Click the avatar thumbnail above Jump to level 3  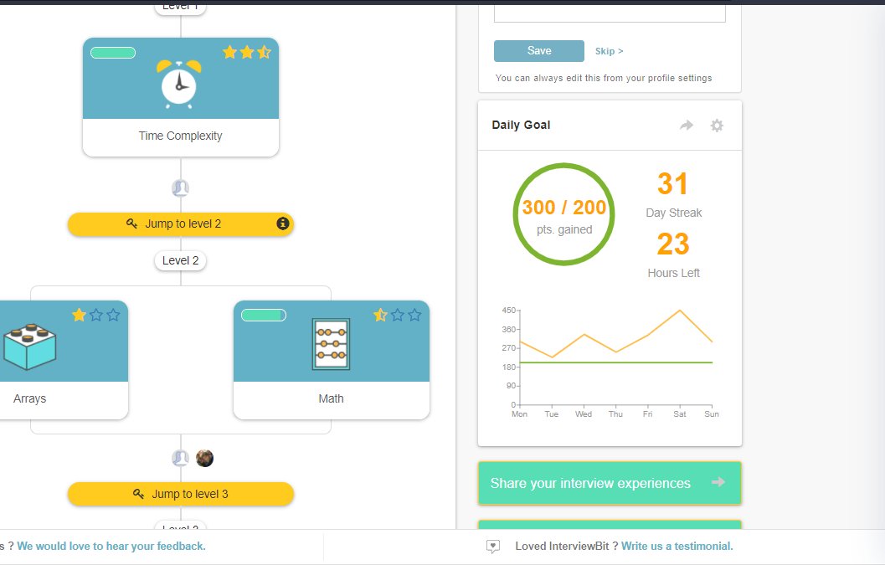pyautogui.click(x=204, y=458)
